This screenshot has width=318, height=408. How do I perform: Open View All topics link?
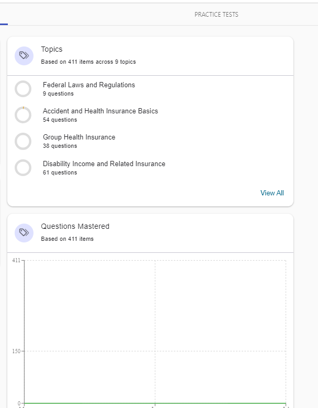coord(272,193)
